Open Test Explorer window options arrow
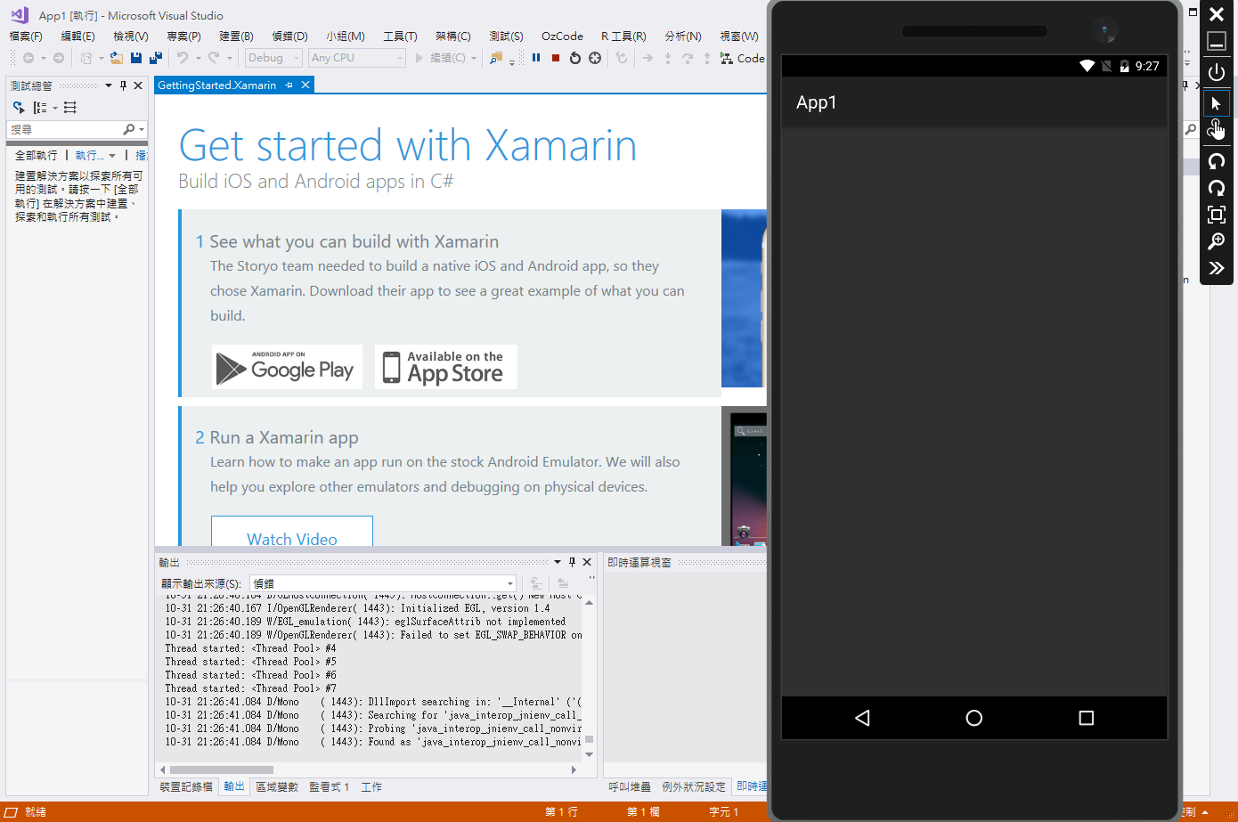 tap(109, 85)
